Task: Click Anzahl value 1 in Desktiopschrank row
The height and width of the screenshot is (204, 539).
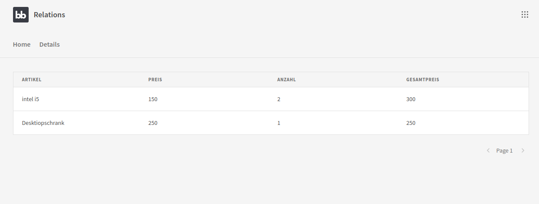Action: 279,123
